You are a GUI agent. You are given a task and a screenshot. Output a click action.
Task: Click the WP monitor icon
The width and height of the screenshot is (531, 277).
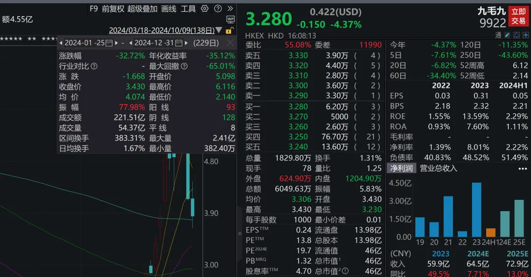click(x=230, y=19)
